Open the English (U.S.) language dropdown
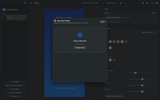The image size is (160, 100). [x=111, y=3]
